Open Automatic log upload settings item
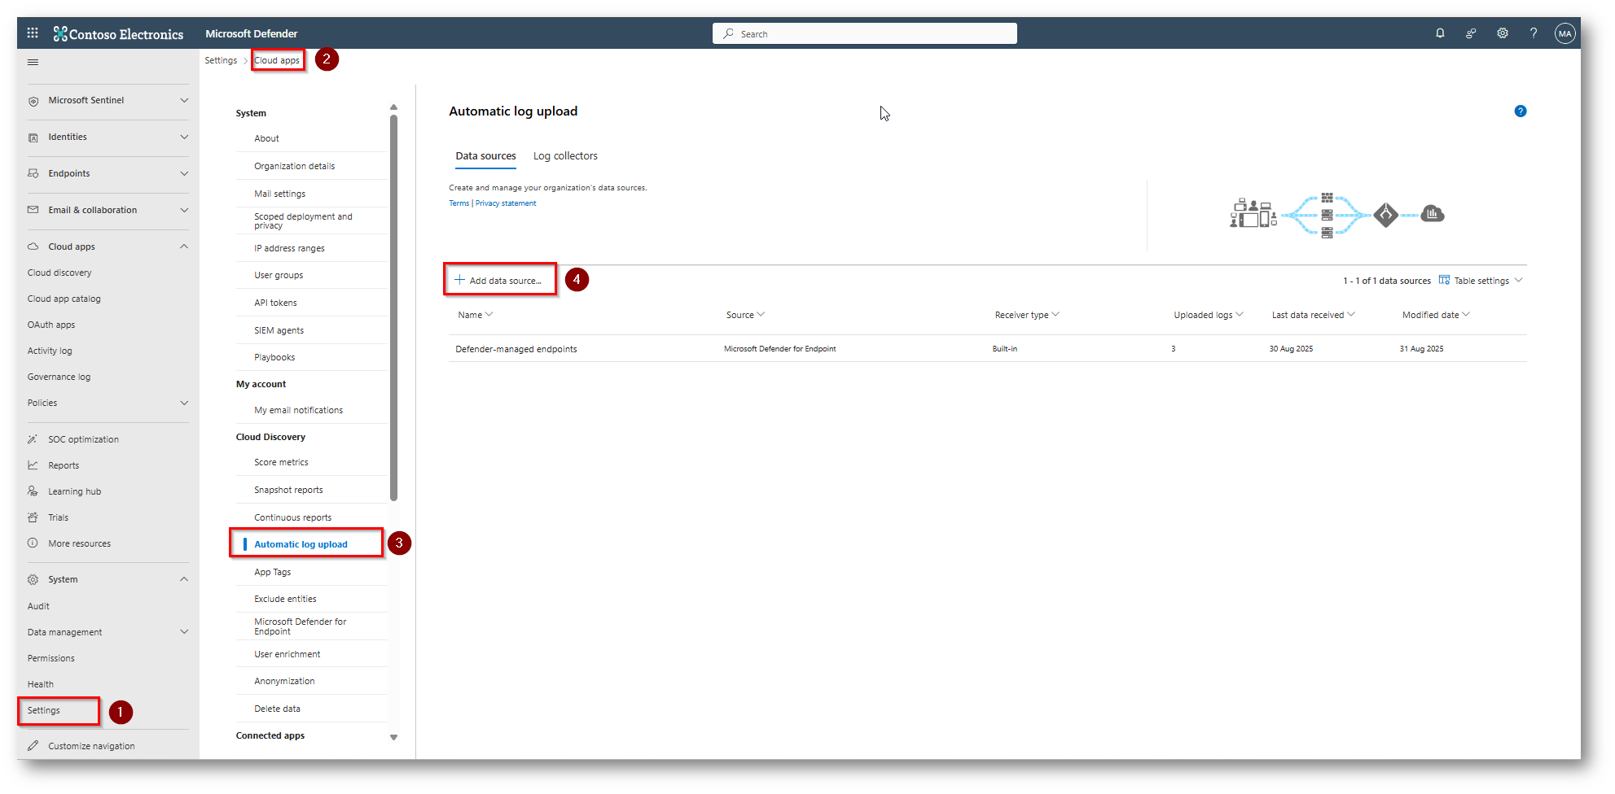Screen dimensions: 1615x794 [301, 544]
